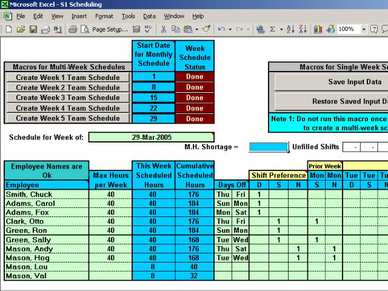
Task: Click the Restore Saved Input Data button
Action: [332, 101]
